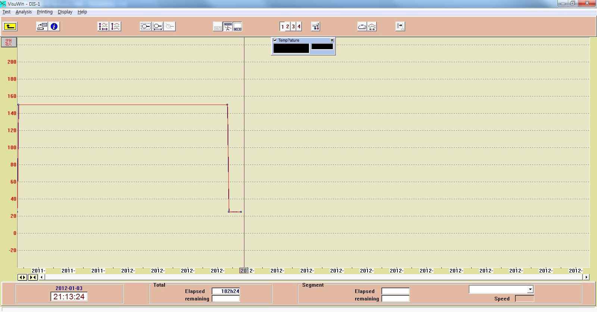Minimize the VisuWin window
The height and width of the screenshot is (312, 597).
pyautogui.click(x=563, y=3)
